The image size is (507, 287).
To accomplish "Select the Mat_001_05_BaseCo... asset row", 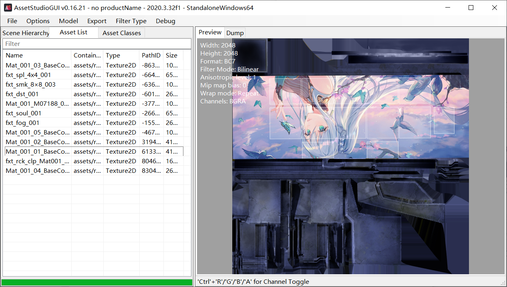I will click(93, 132).
